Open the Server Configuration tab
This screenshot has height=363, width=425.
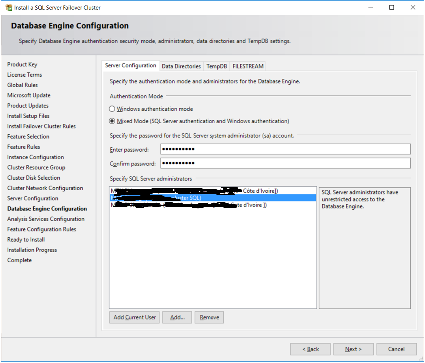pyautogui.click(x=131, y=66)
